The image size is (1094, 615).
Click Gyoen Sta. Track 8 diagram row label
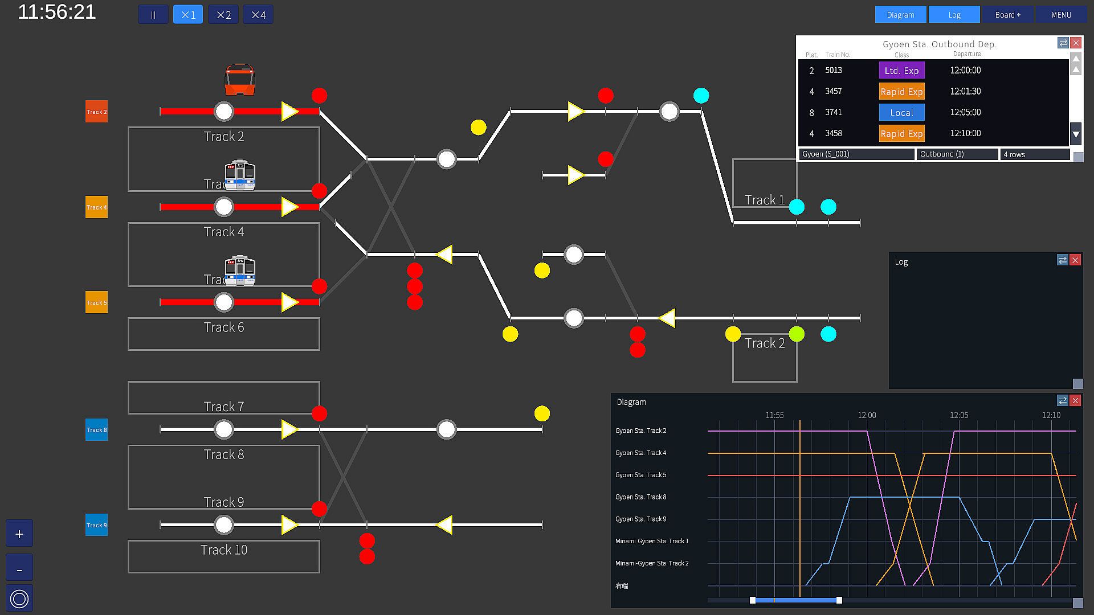tap(641, 497)
